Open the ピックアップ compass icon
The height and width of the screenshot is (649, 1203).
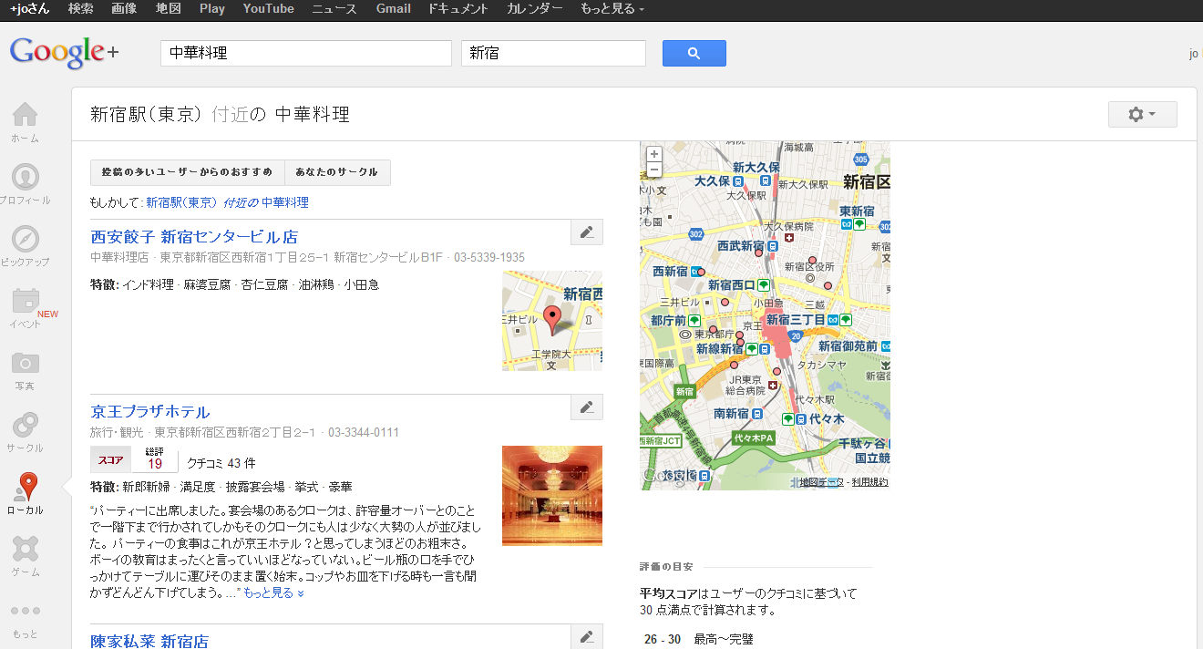click(x=25, y=240)
